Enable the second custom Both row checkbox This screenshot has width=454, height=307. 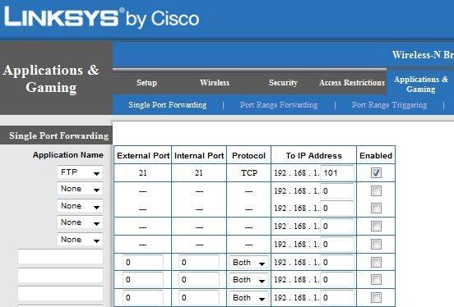[x=376, y=280]
